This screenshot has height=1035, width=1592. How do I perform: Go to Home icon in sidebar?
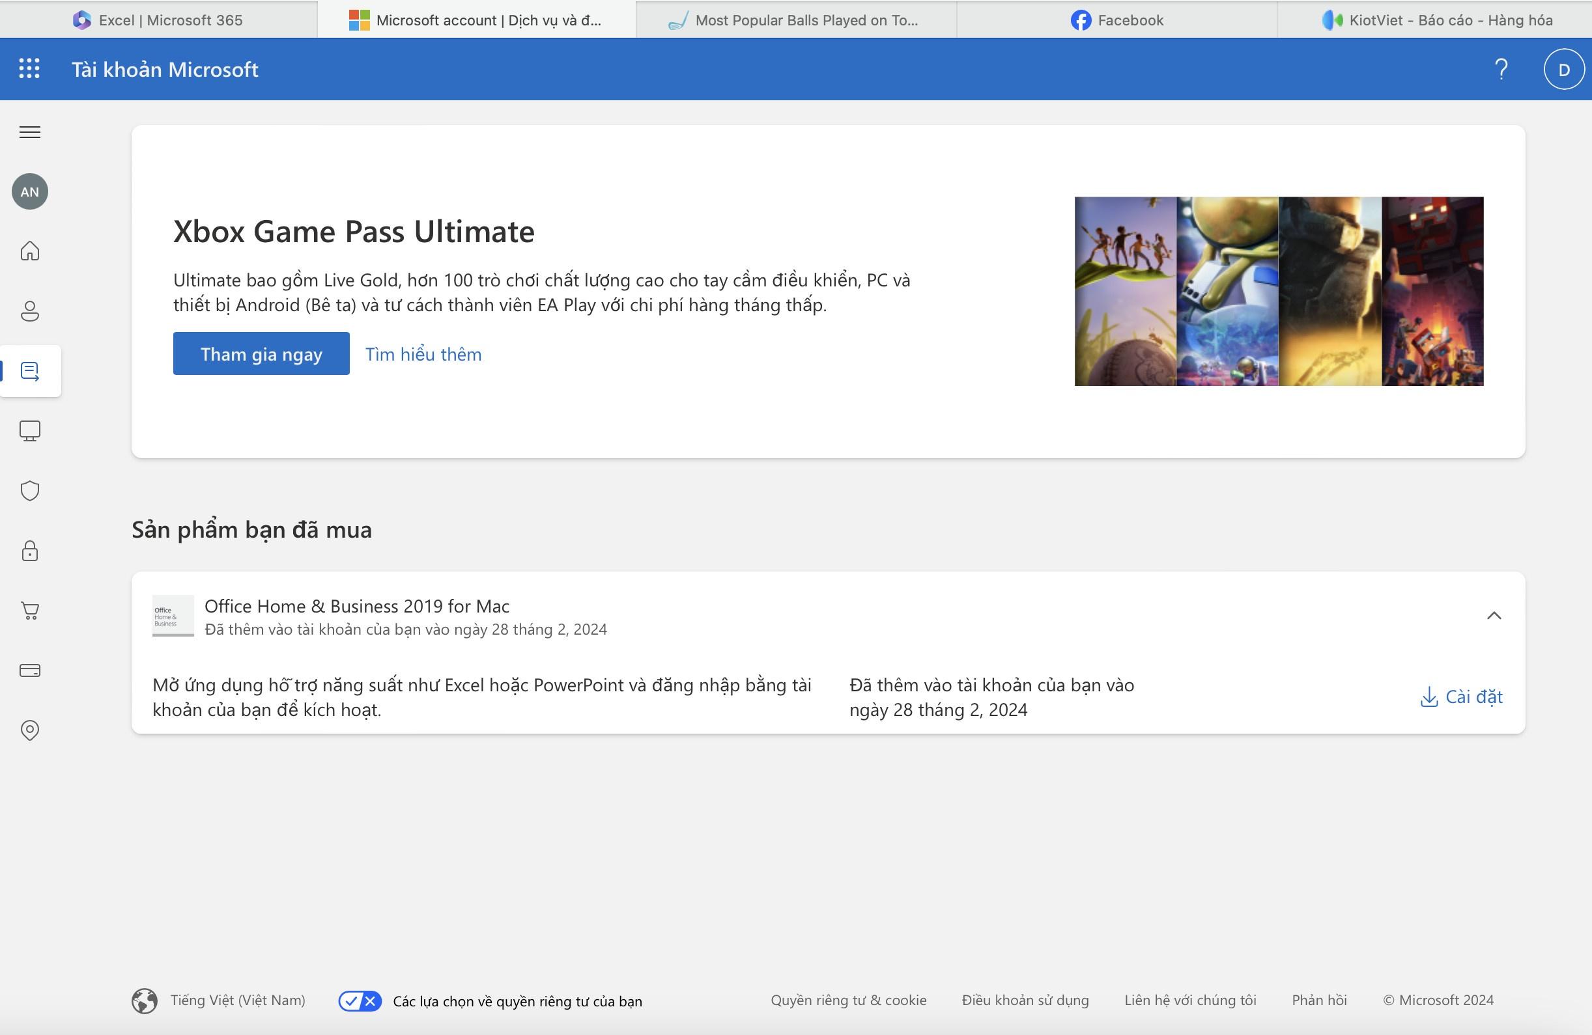tap(29, 251)
